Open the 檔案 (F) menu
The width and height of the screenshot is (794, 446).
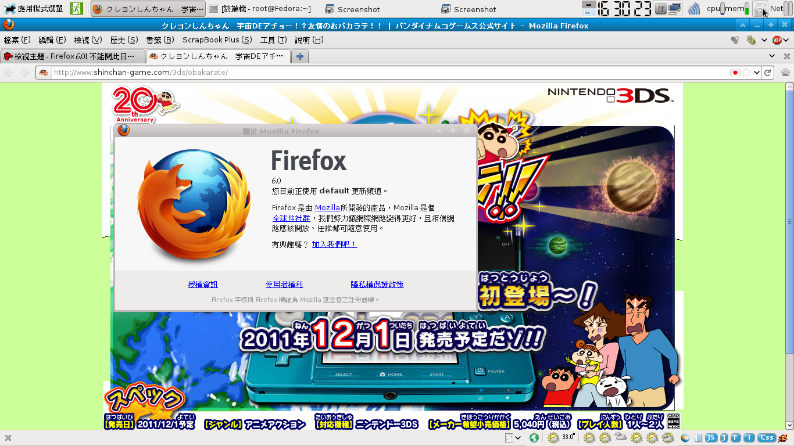pos(17,40)
